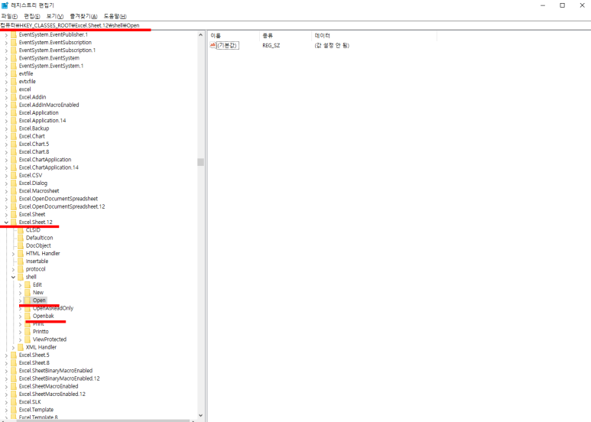This screenshot has width=591, height=422.
Task: Select the Excel.Dialog folder icon
Action: point(14,183)
